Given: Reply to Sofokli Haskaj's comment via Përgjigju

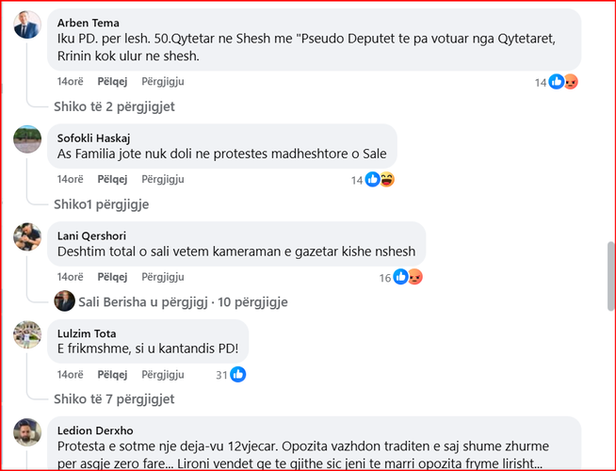Looking at the screenshot, I should pyautogui.click(x=162, y=179).
